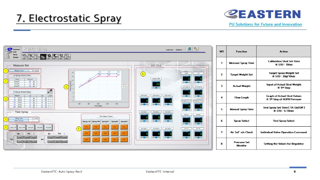Image resolution: width=320 pixels, height=180 pixels.
Task: Click the 'Measure Spray Time' table cell
Action: 241,63
